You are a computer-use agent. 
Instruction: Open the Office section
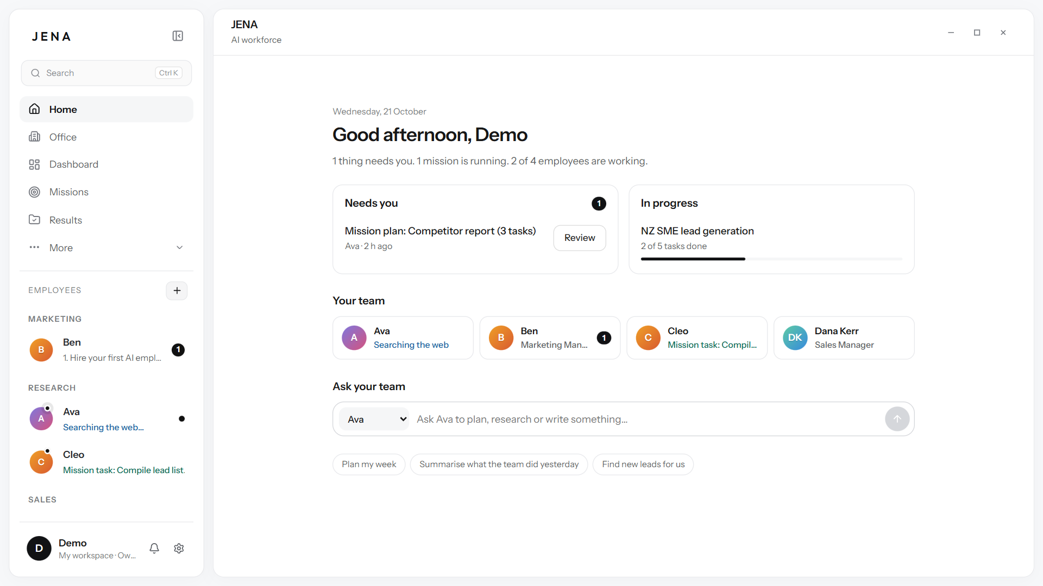[106, 137]
